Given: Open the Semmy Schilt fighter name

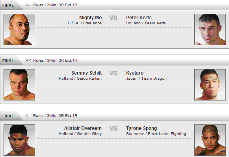Looking at the screenshot, I should 86,73.
